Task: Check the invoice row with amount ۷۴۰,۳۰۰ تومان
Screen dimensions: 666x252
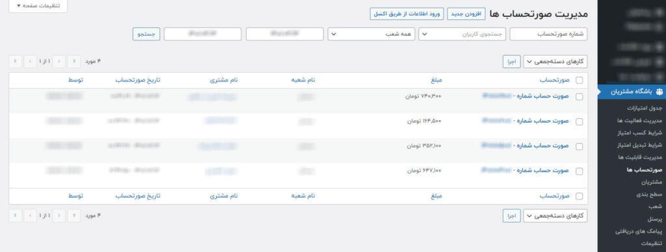Action: point(579,97)
